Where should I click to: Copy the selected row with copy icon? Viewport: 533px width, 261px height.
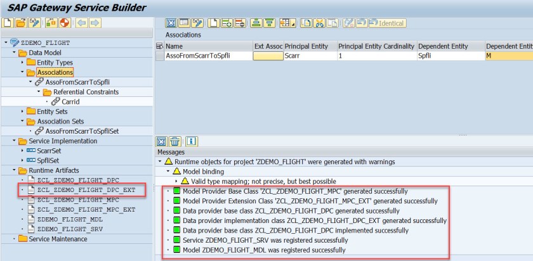(306, 23)
